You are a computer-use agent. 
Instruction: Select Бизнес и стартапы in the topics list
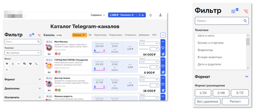210,43
